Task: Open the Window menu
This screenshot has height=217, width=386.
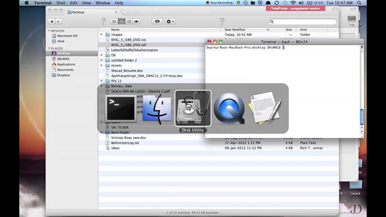Action: [103, 3]
